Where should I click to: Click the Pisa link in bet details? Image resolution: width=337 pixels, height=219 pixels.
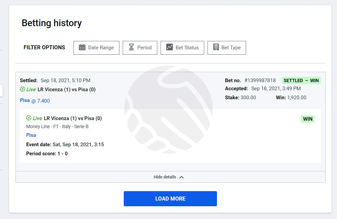point(31,135)
